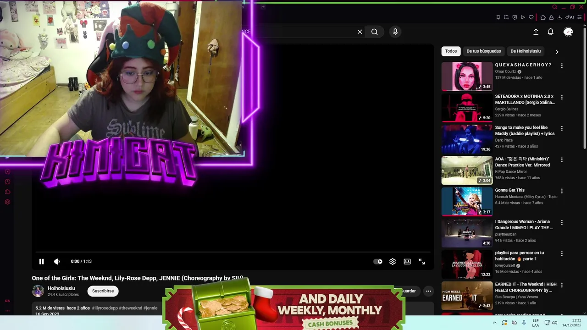Open options for AOA Miniskirt video
Viewport: 587px width, 330px height.
562,159
